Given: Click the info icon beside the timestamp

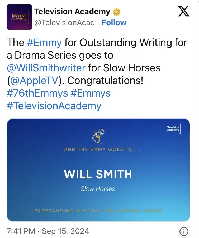Looking at the screenshot, I should pos(184,231).
